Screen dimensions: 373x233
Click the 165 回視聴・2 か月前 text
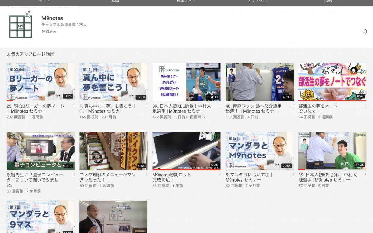(98, 117)
